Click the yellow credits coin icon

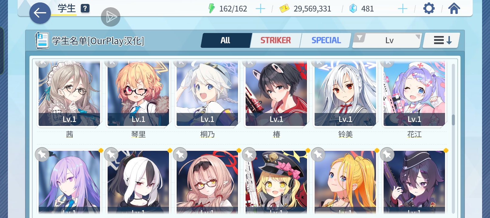pos(284,8)
